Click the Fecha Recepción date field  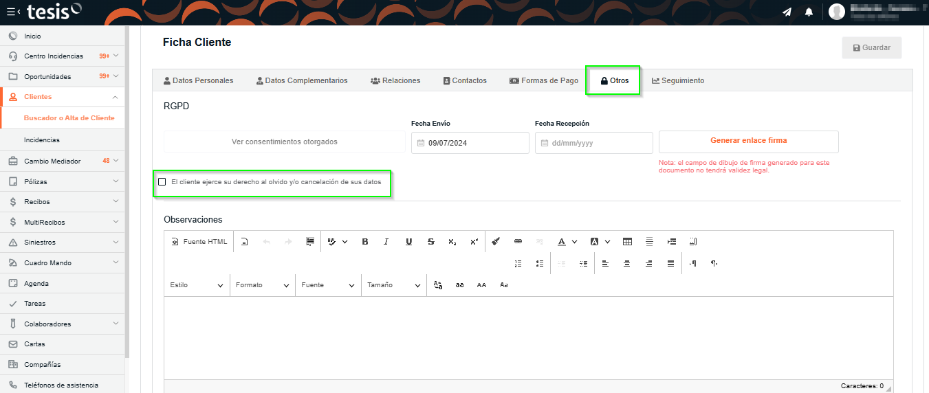point(594,143)
